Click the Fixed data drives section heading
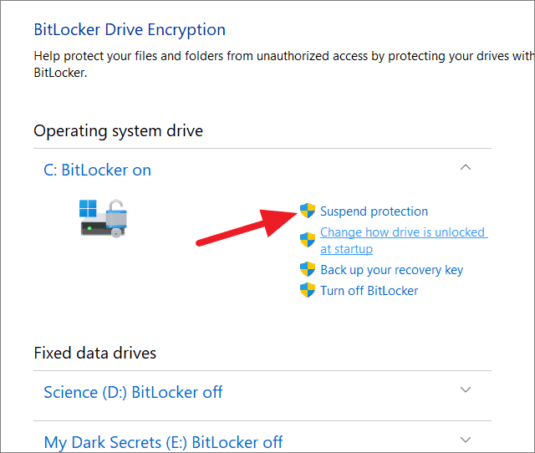This screenshot has width=535, height=453. pyautogui.click(x=94, y=353)
